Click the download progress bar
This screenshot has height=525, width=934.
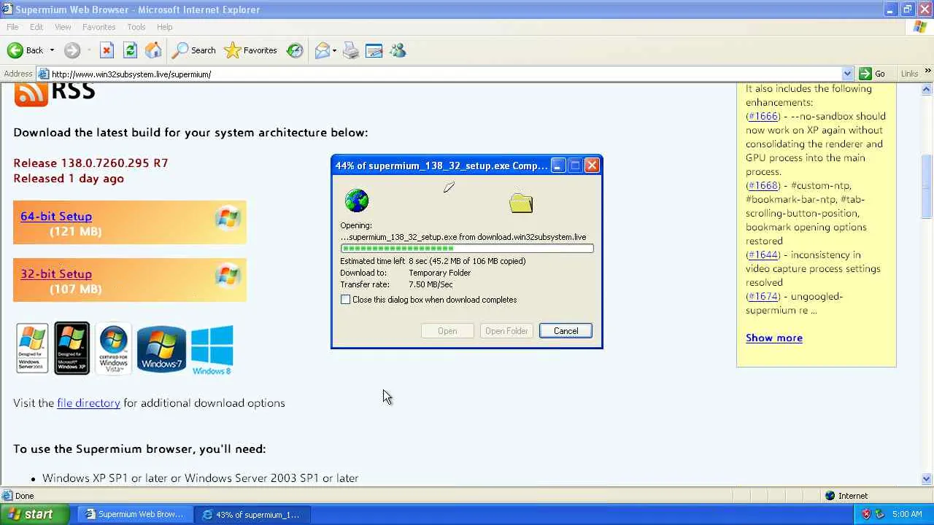(x=467, y=249)
